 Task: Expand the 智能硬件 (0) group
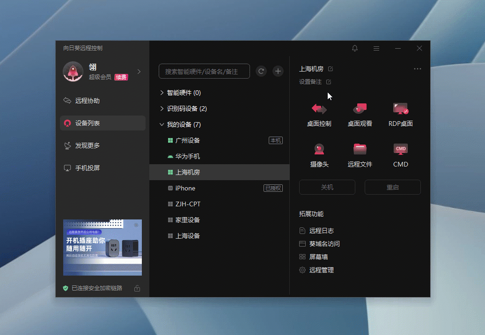[x=162, y=93]
